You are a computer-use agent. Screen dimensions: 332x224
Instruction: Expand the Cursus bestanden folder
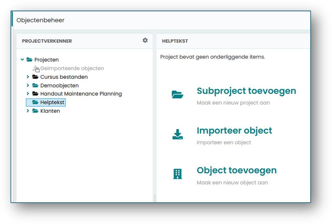pyautogui.click(x=28, y=77)
